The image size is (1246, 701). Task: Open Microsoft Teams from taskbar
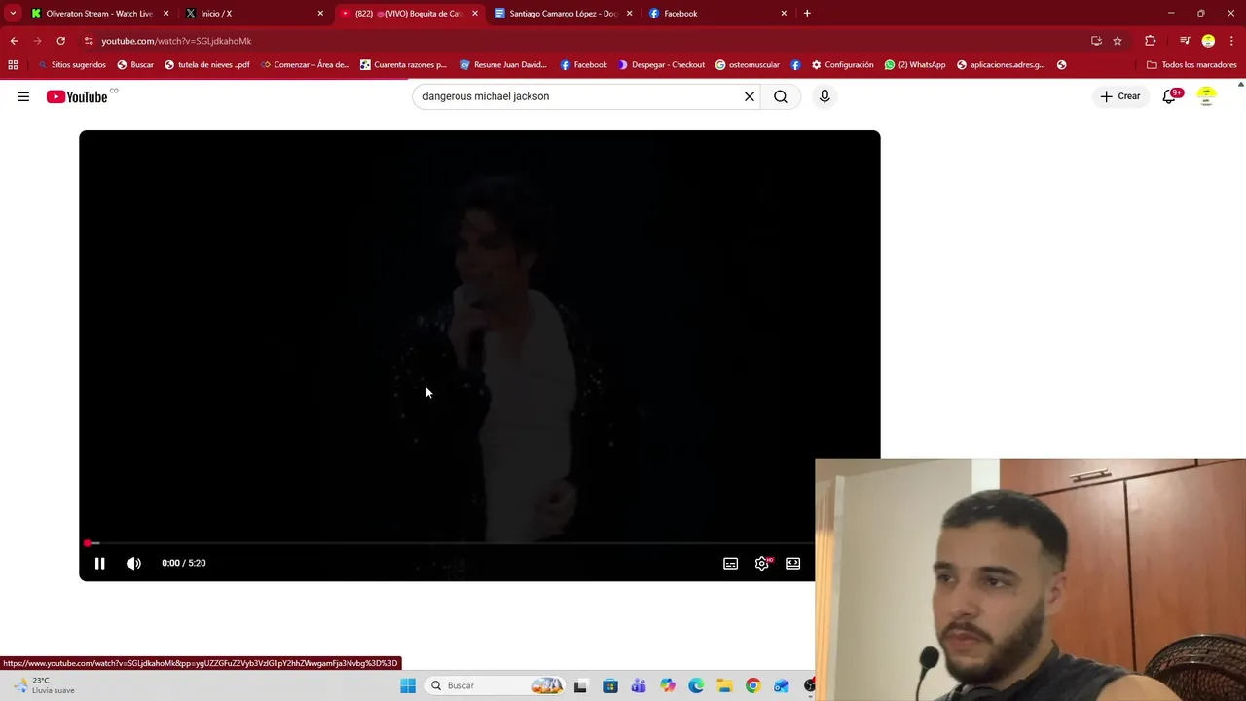[639, 685]
